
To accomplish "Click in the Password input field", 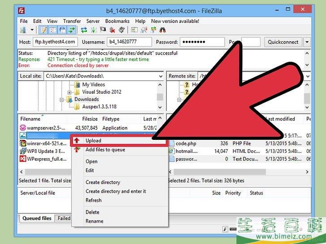I will (202, 42).
